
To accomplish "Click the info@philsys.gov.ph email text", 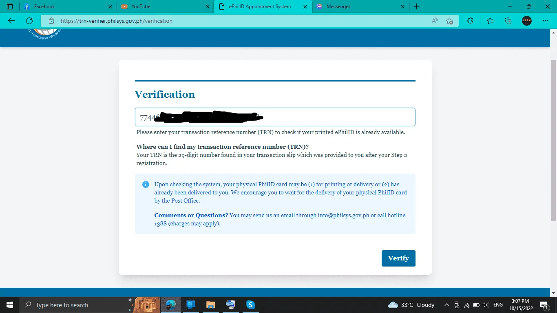I will [343, 215].
